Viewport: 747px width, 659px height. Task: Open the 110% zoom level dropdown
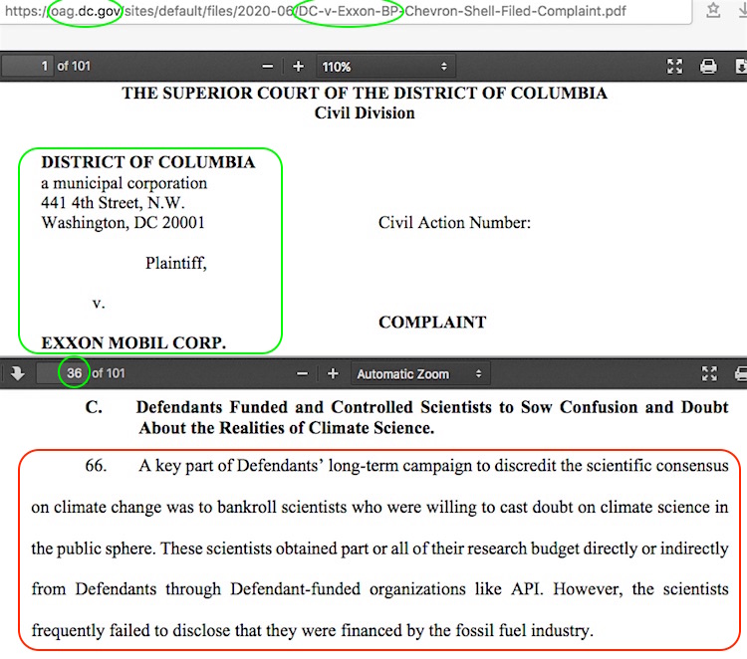383,66
